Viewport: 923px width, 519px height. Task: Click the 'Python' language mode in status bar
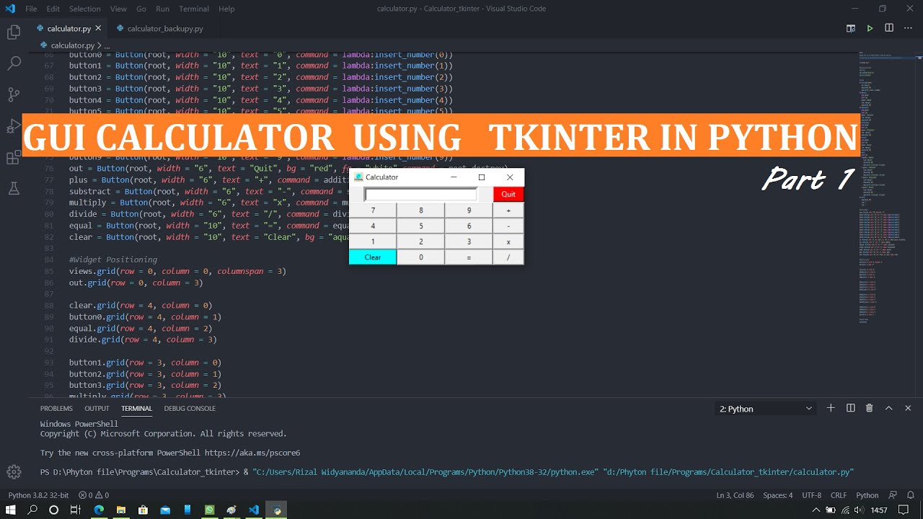[x=867, y=495]
